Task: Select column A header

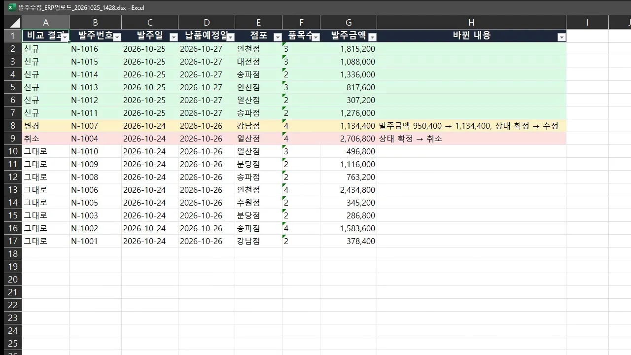Action: 46,22
